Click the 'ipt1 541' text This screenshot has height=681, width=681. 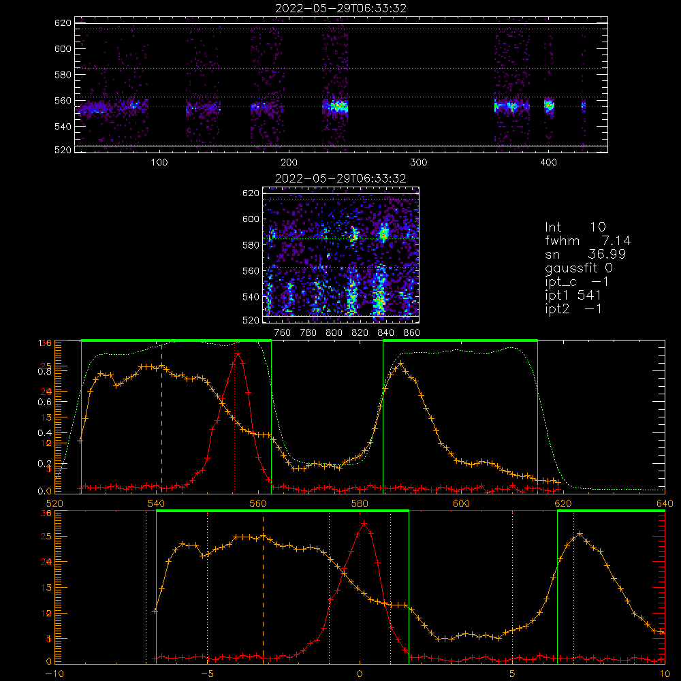pos(573,296)
